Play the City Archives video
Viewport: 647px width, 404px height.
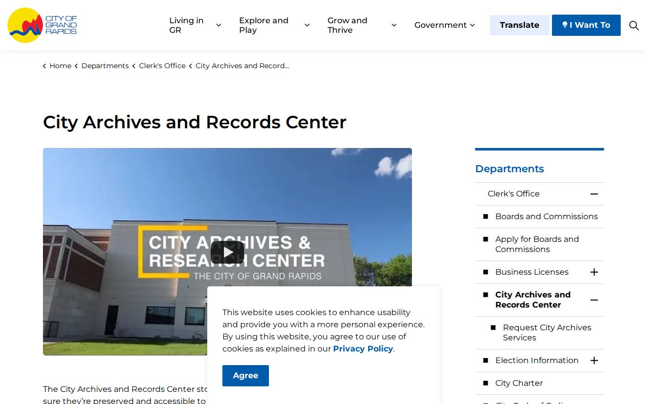(x=227, y=252)
